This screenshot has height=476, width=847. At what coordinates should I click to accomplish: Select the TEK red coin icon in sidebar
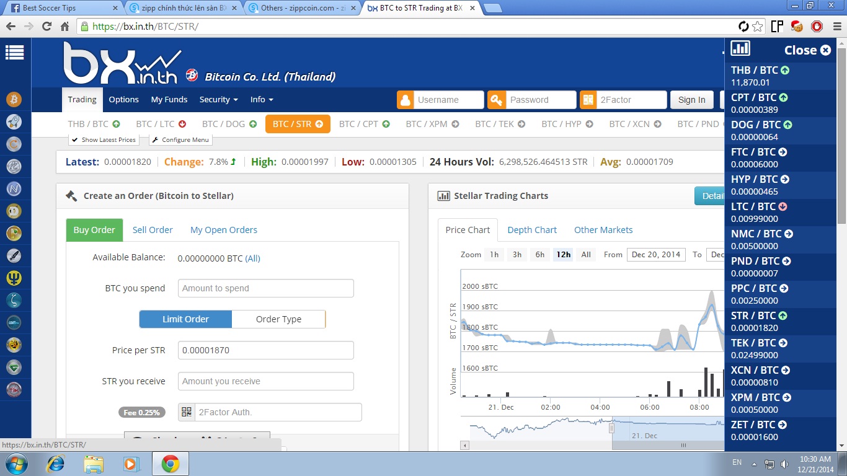click(x=14, y=390)
